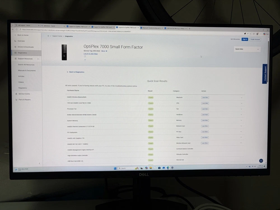Click the Back to Diagnostics link

76,72
